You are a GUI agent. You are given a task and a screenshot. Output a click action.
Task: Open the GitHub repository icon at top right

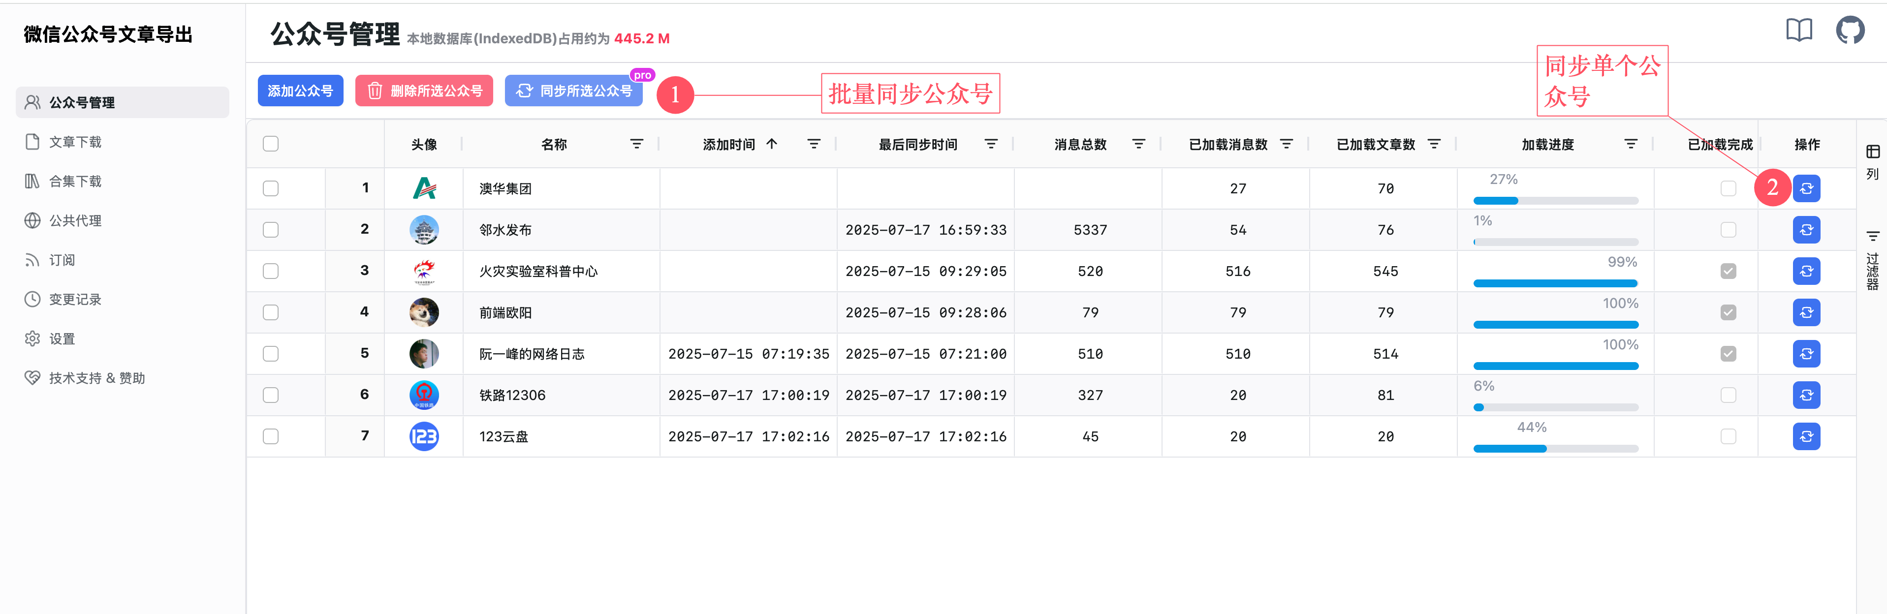point(1850,30)
